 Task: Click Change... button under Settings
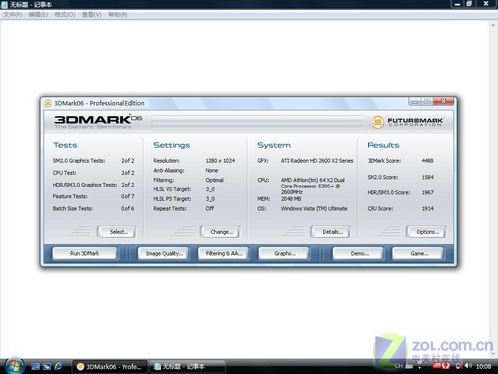coord(220,232)
